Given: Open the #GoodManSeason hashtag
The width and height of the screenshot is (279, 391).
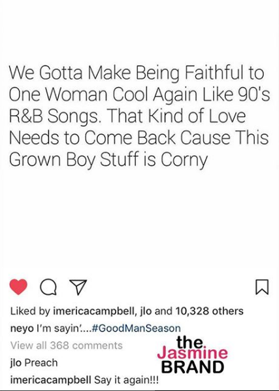Looking at the screenshot, I should [x=137, y=328].
